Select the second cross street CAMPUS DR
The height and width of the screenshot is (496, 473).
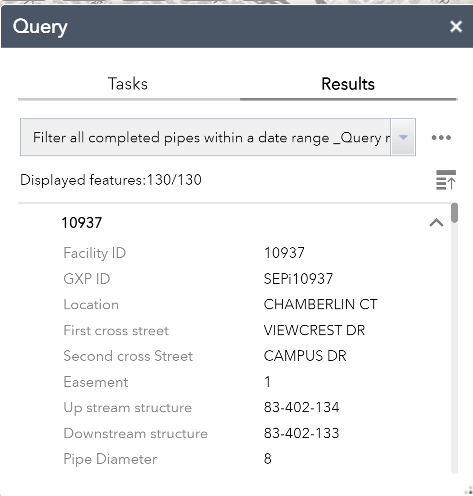[x=304, y=356]
